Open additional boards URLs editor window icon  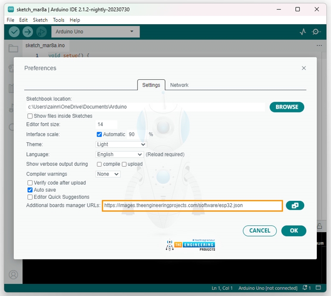(x=295, y=206)
